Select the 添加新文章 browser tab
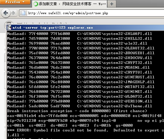The height and width of the screenshot is (139, 164). click(x=69, y=4)
